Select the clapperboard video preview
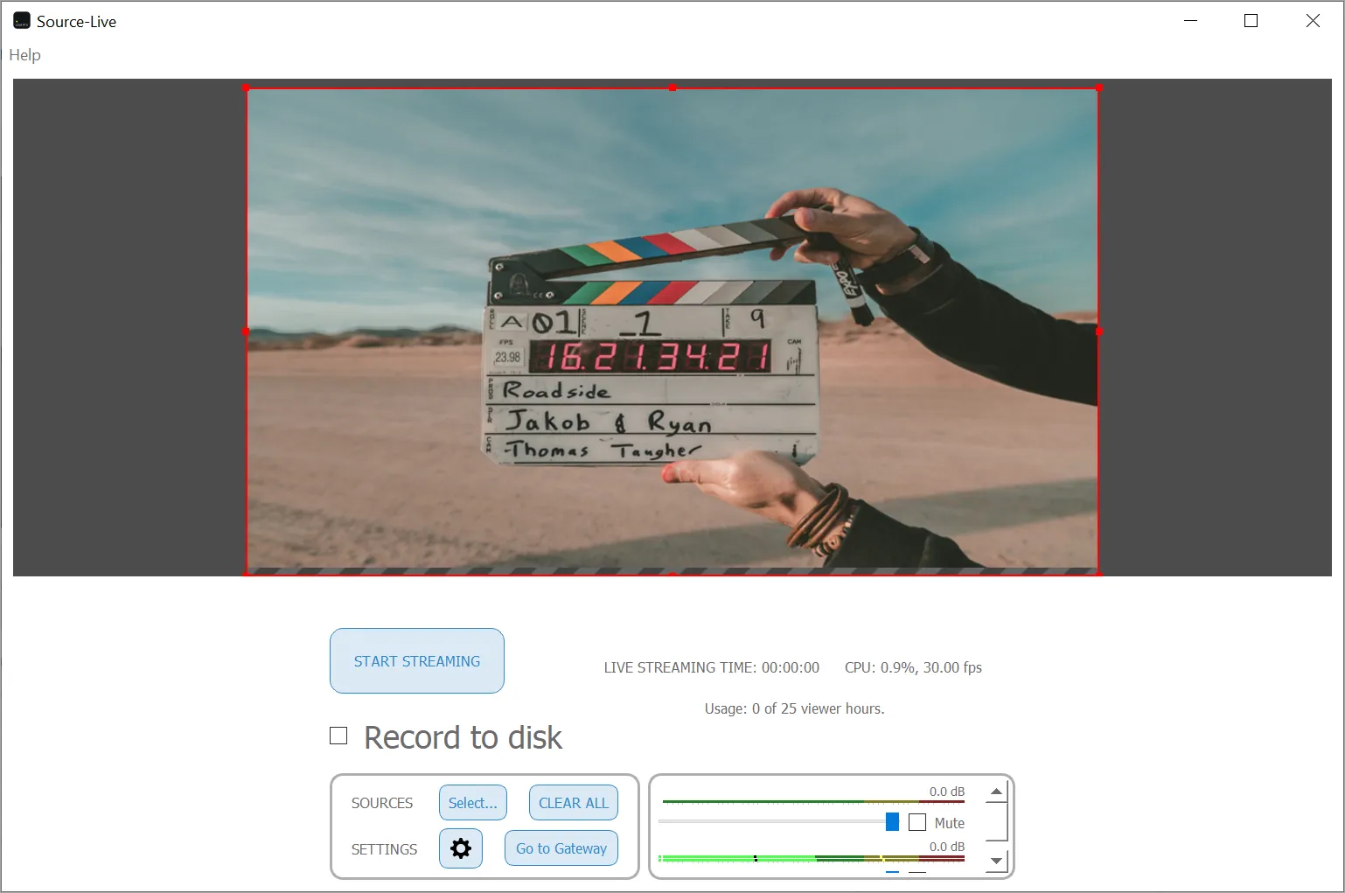This screenshot has height=893, width=1345. click(x=672, y=331)
